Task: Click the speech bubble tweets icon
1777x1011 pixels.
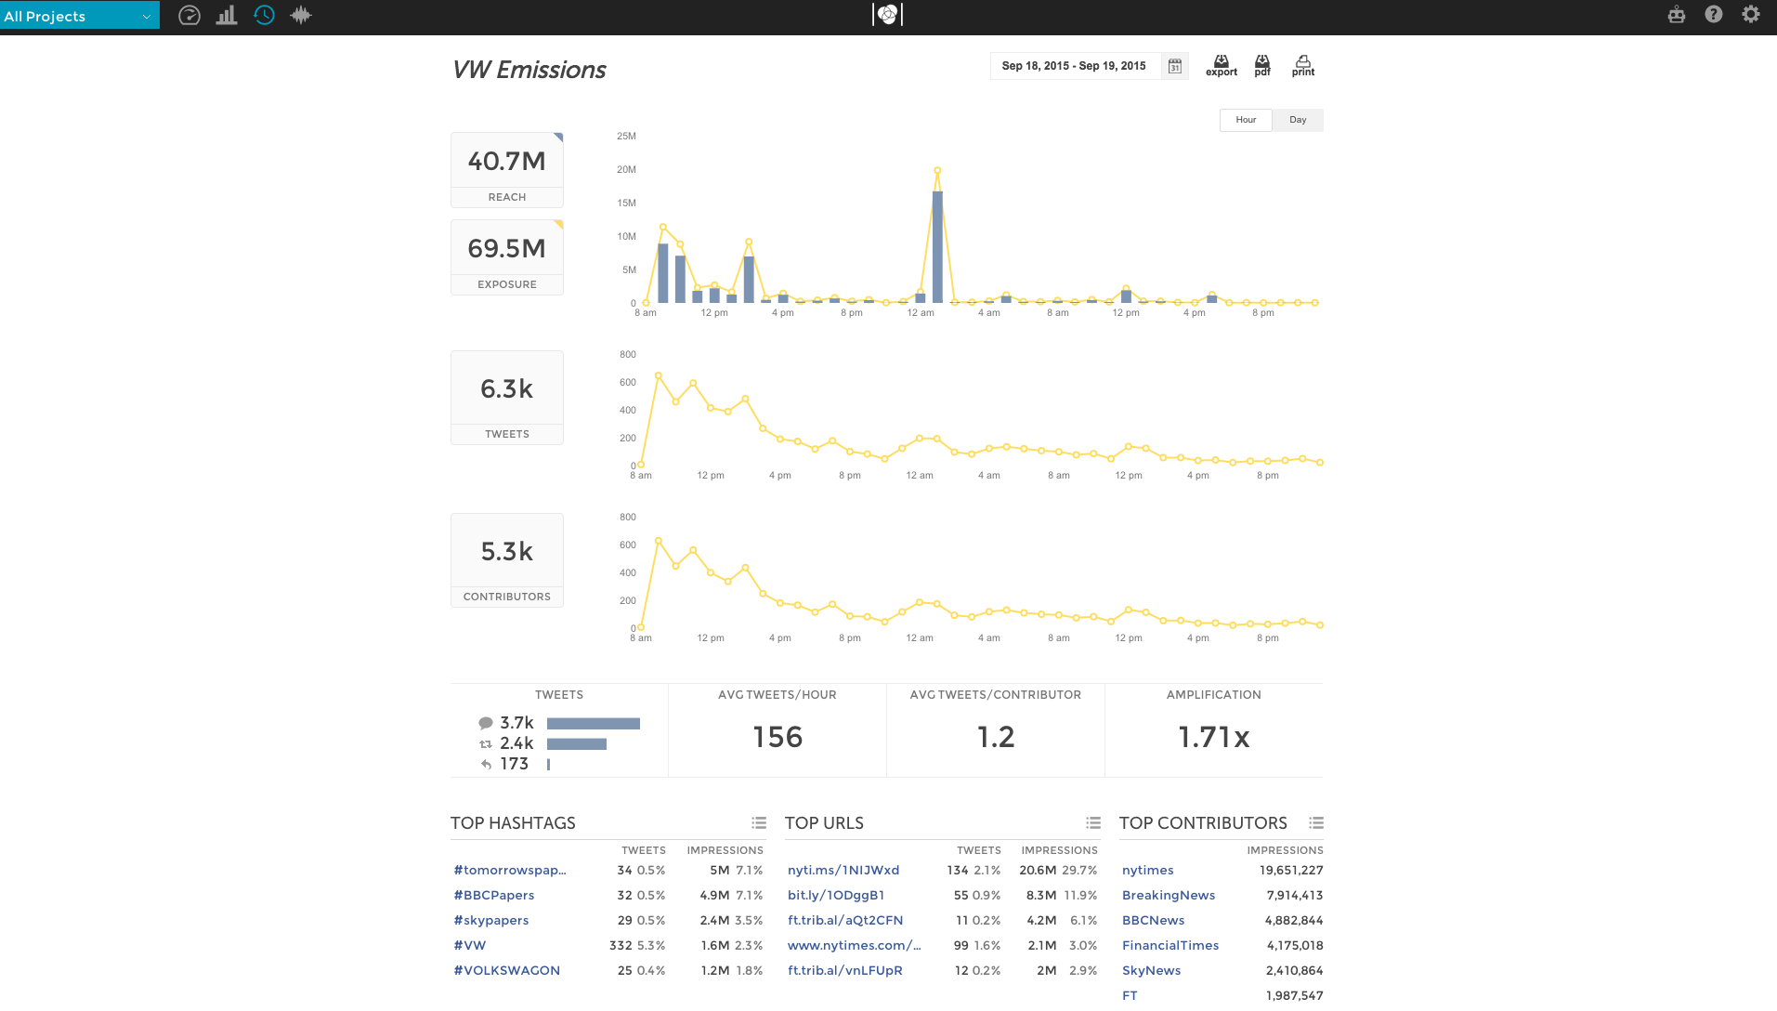Action: pyautogui.click(x=486, y=723)
